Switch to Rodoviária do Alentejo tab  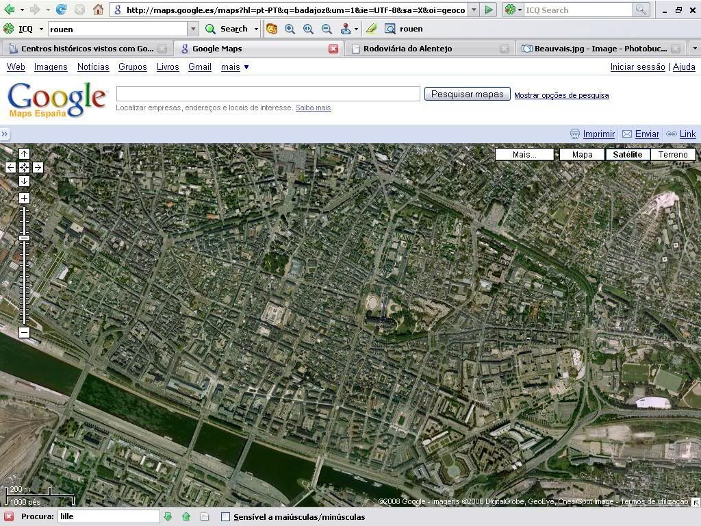pyautogui.click(x=407, y=49)
